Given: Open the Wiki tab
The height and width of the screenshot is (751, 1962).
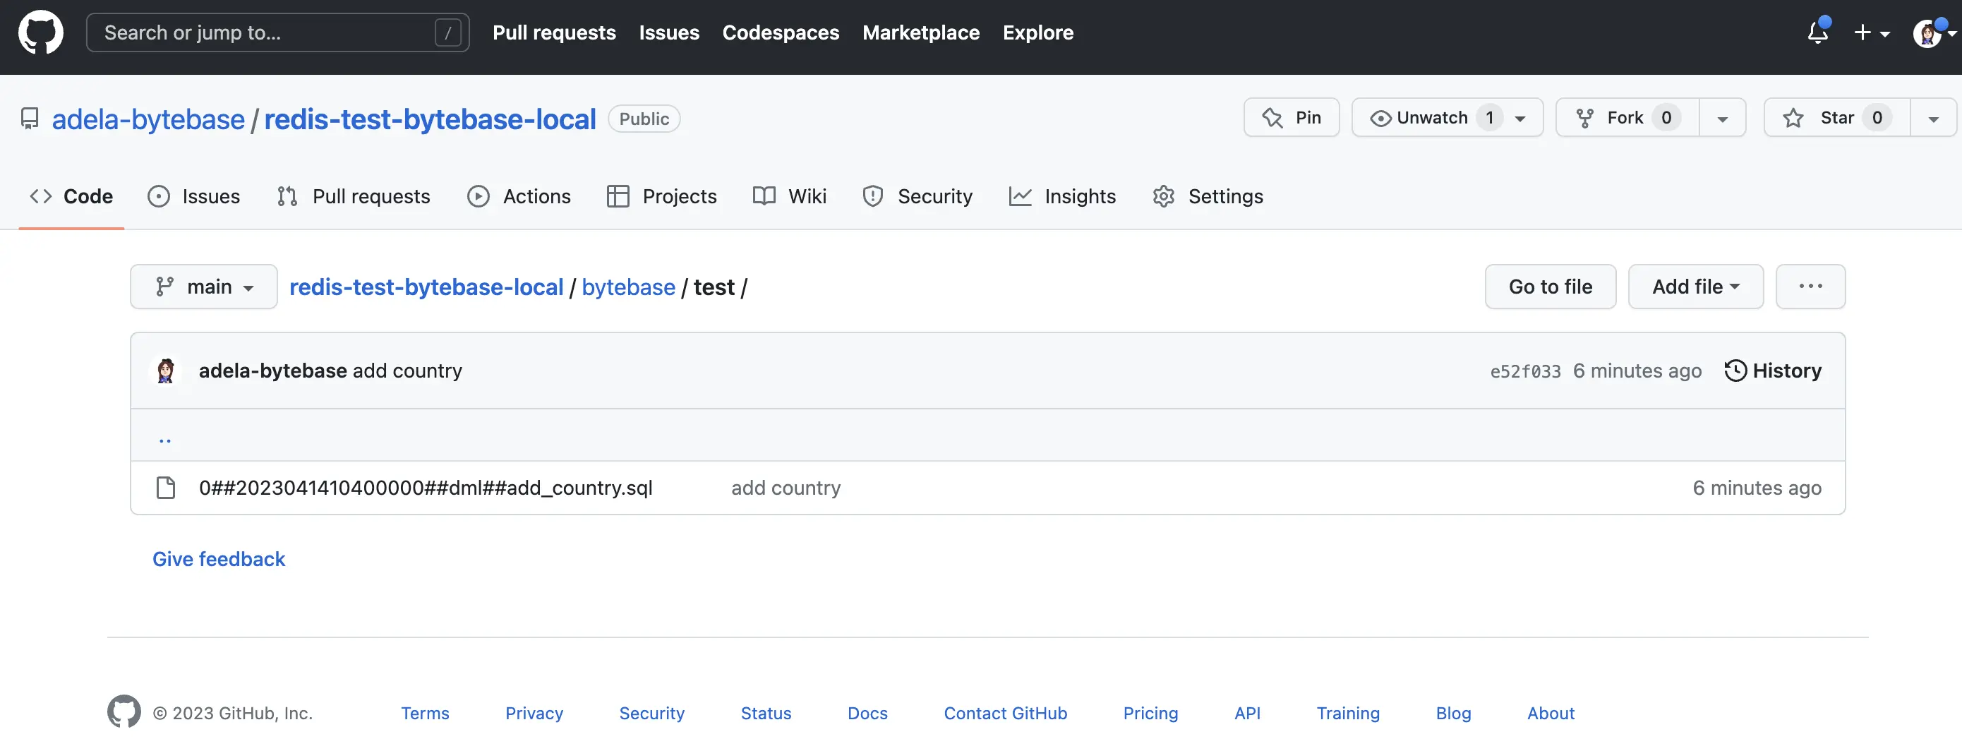Looking at the screenshot, I should tap(789, 196).
